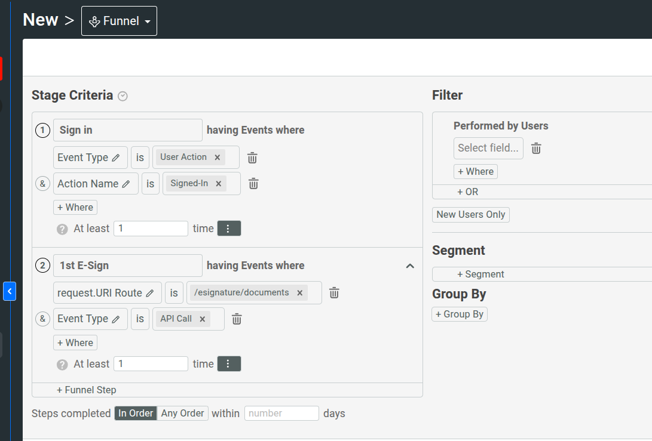Click the help icon next to Stage Criteria

pos(122,95)
